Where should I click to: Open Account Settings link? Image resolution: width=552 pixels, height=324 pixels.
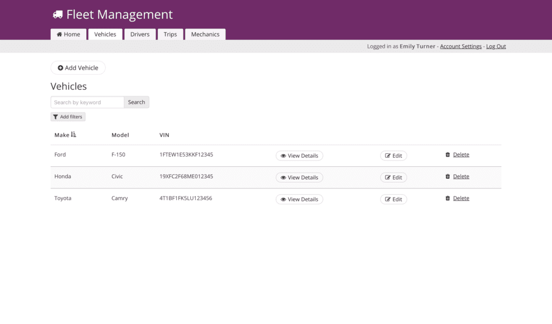click(x=460, y=46)
